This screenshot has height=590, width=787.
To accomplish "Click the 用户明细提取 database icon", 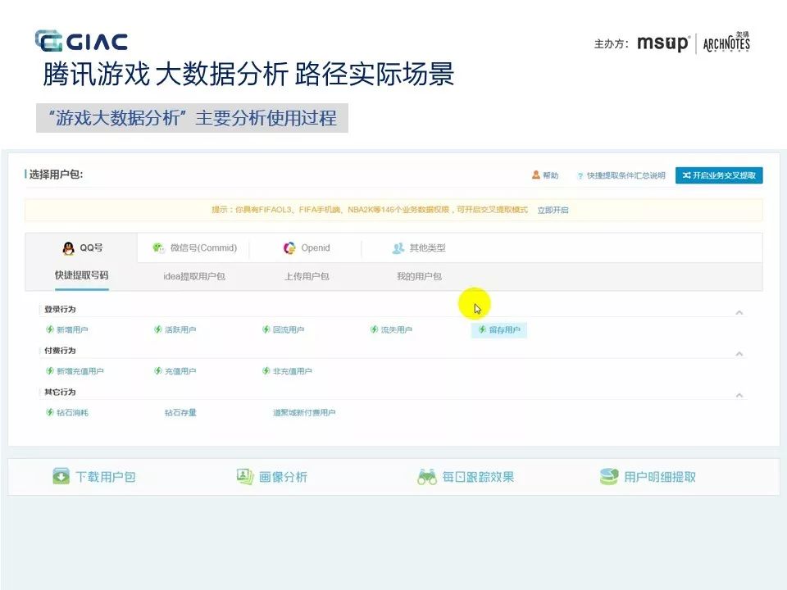I will click(x=609, y=477).
